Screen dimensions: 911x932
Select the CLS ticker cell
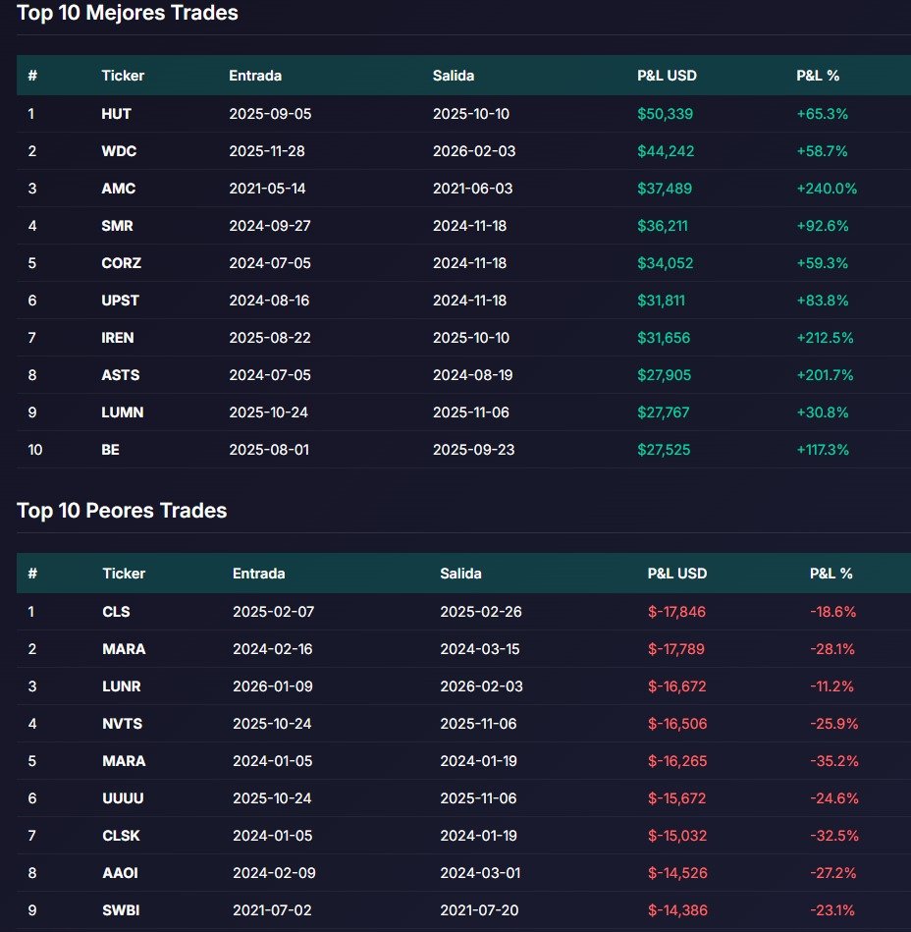point(116,612)
